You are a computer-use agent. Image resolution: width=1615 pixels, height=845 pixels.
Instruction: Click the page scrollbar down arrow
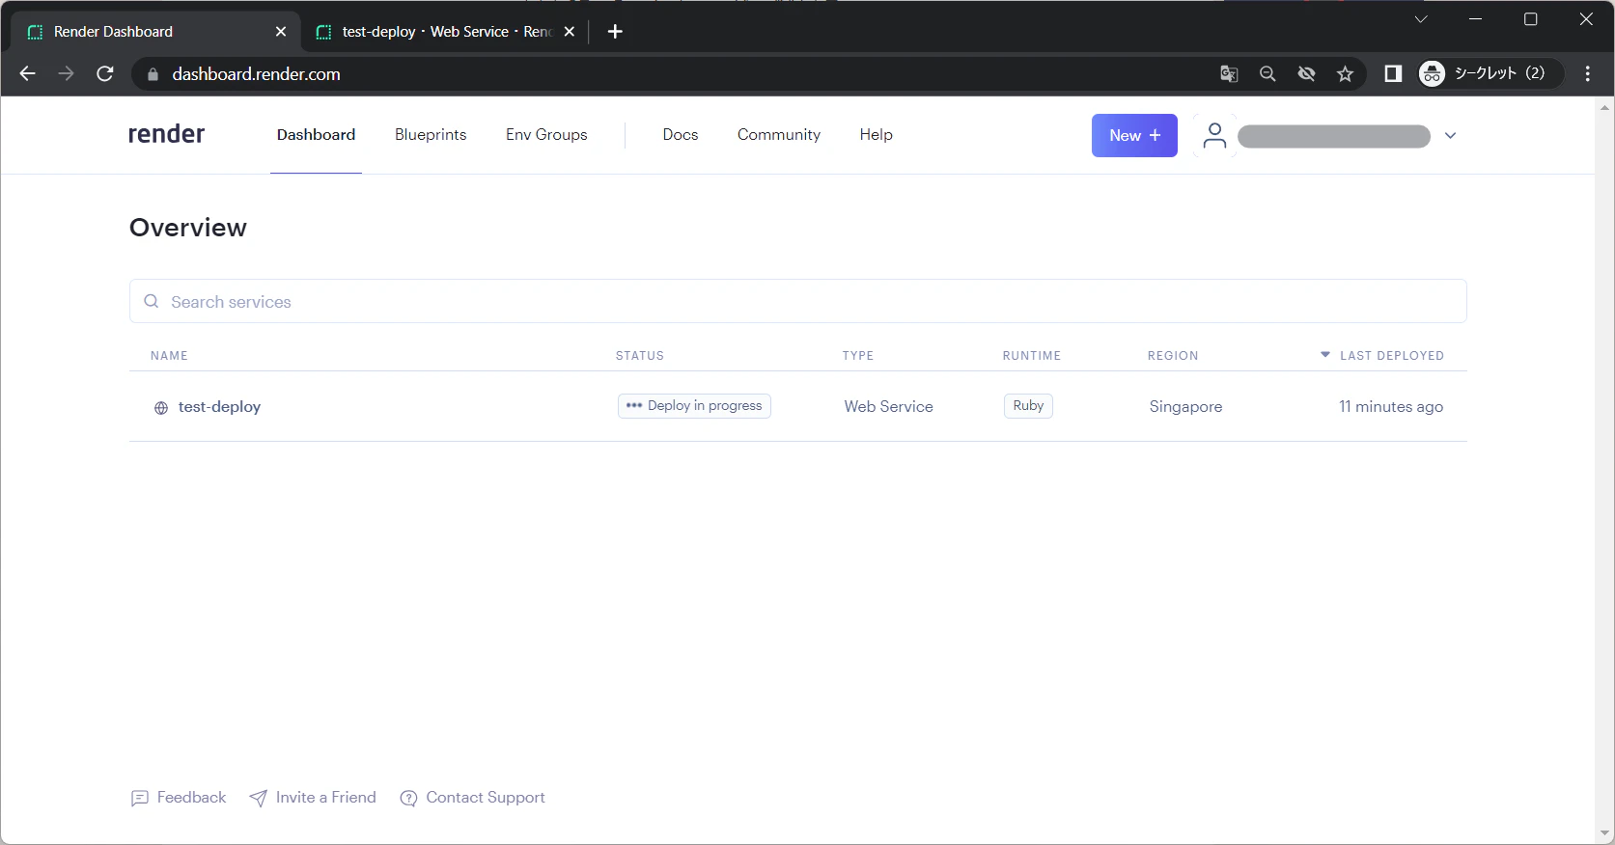[1605, 834]
